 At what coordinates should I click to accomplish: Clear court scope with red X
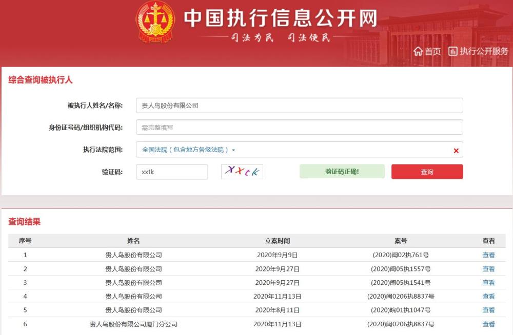456,151
